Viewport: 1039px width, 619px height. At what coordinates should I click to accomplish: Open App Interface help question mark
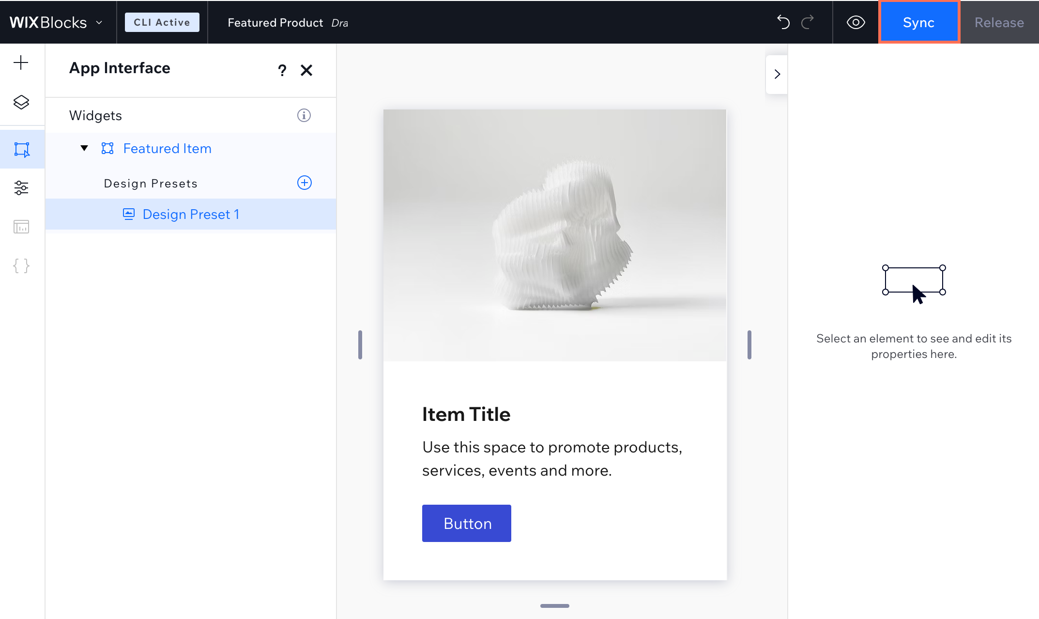(x=282, y=70)
